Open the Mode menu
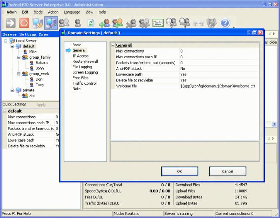The height and width of the screenshot is (218, 280). 38,12
